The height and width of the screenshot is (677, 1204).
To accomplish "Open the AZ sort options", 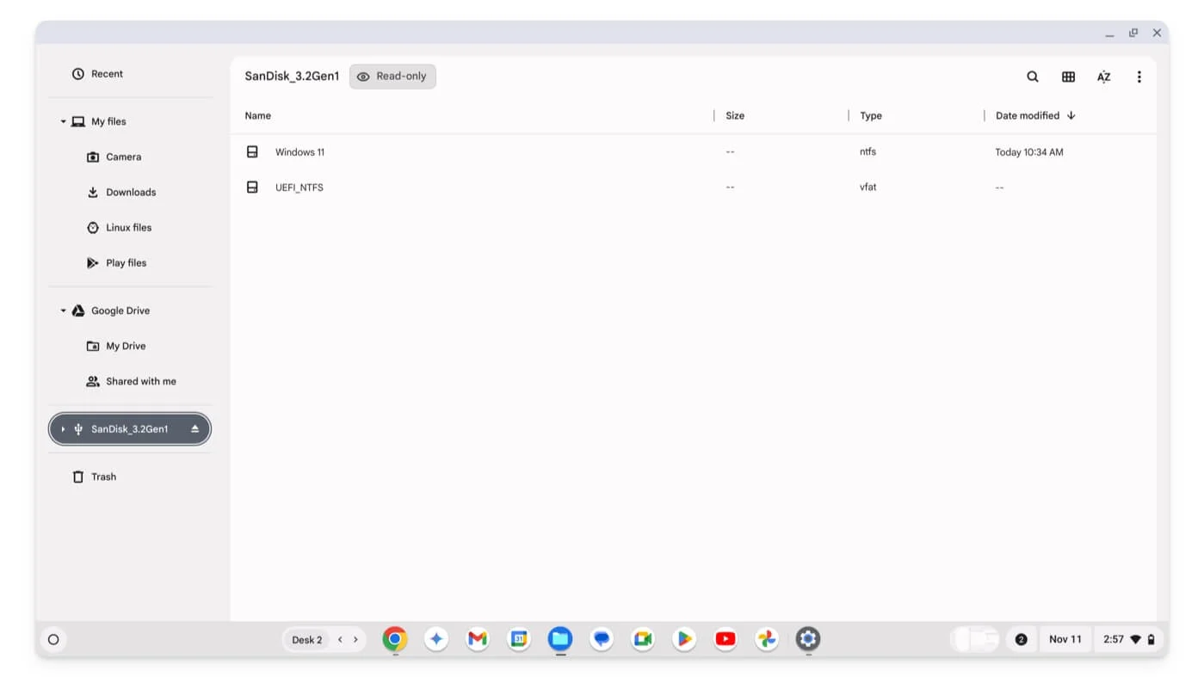I will point(1103,77).
